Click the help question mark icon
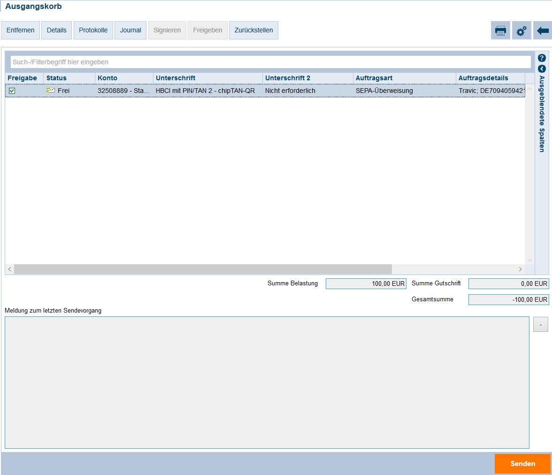 point(542,58)
